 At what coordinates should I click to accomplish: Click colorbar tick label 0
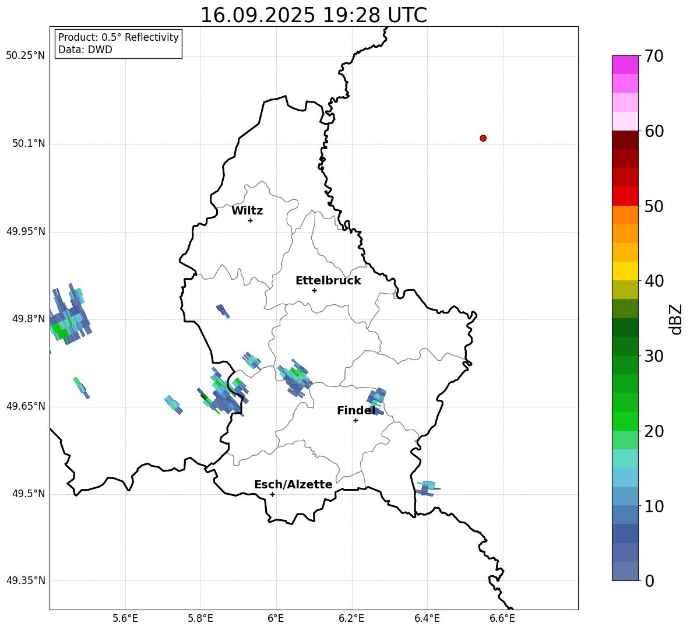pyautogui.click(x=649, y=581)
